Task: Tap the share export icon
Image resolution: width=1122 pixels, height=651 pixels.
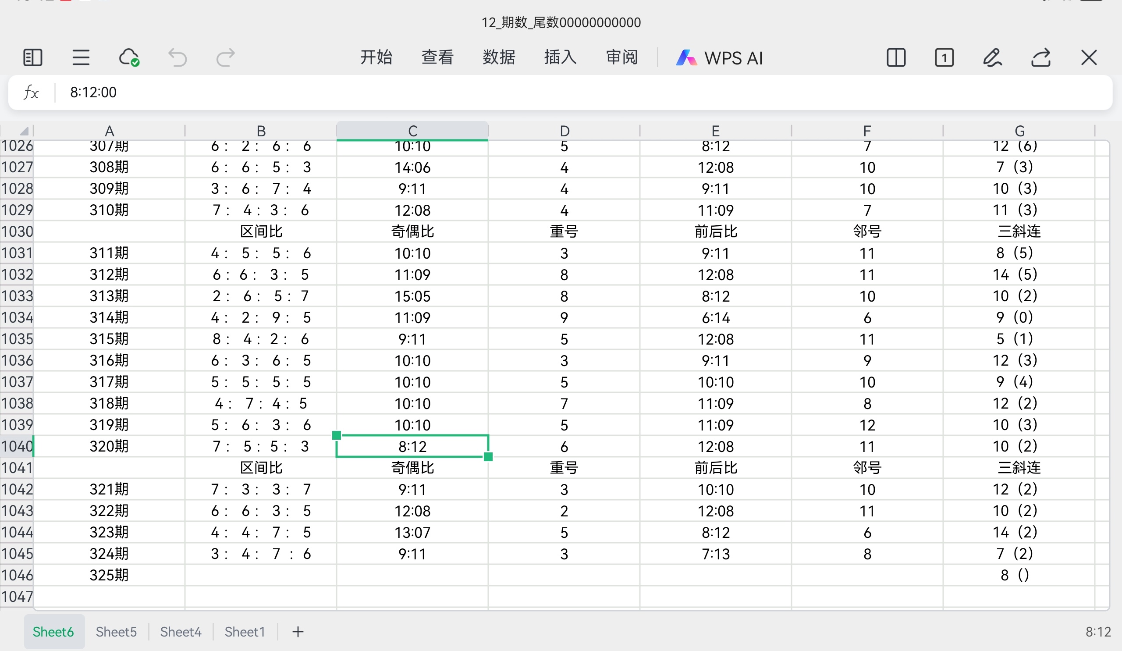Action: click(1040, 58)
